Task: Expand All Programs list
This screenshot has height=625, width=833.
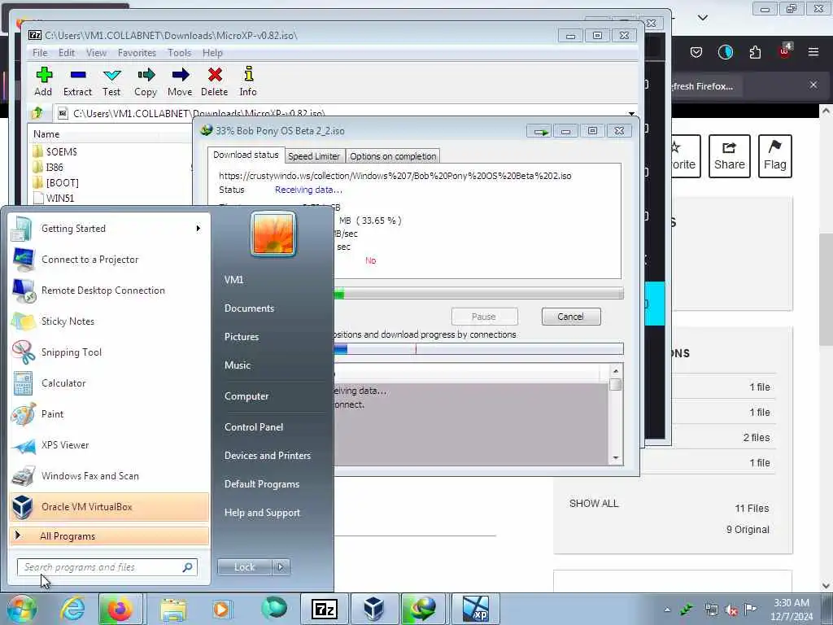Action: point(109,536)
